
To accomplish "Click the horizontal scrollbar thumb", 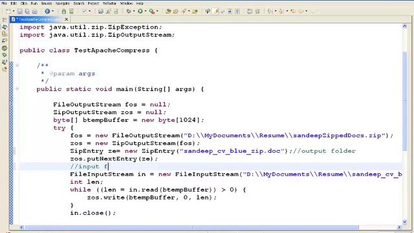I will point(191,227).
